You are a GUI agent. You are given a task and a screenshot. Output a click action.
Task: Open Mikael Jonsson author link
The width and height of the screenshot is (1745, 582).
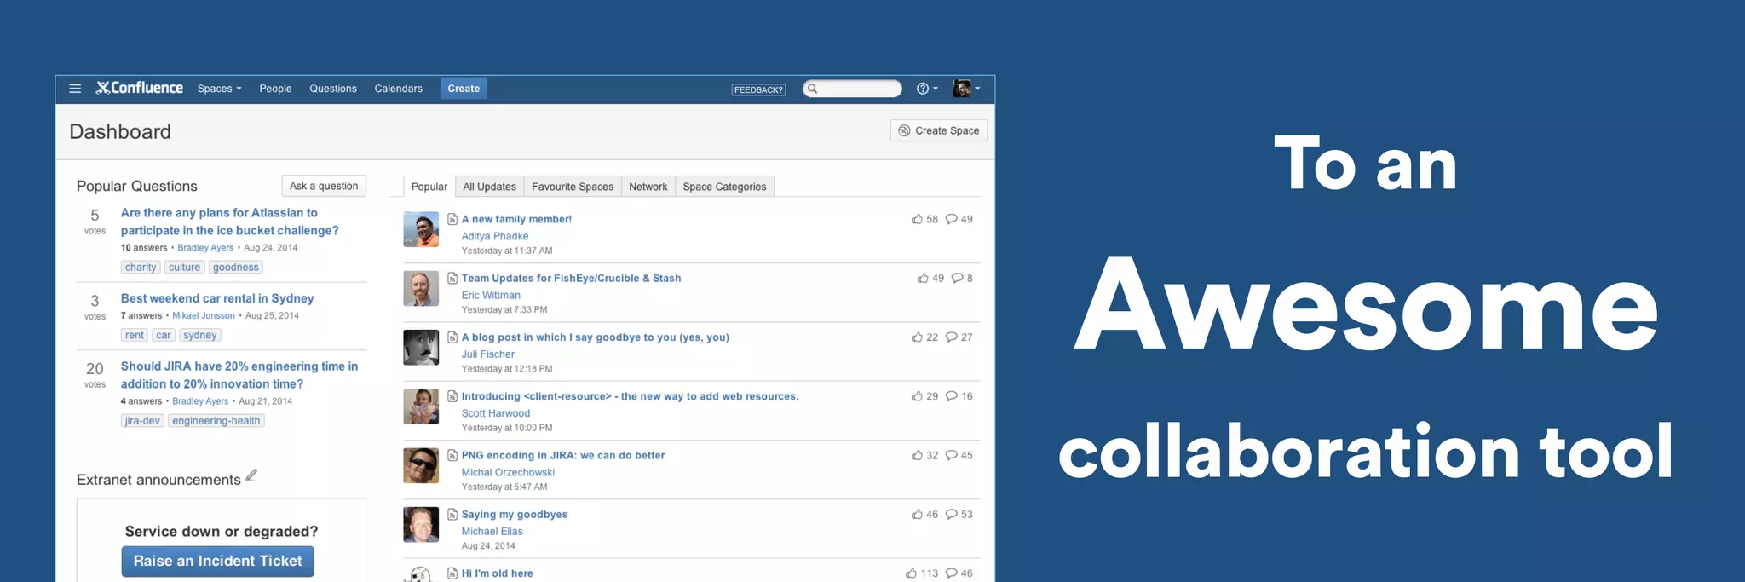pos(204,315)
